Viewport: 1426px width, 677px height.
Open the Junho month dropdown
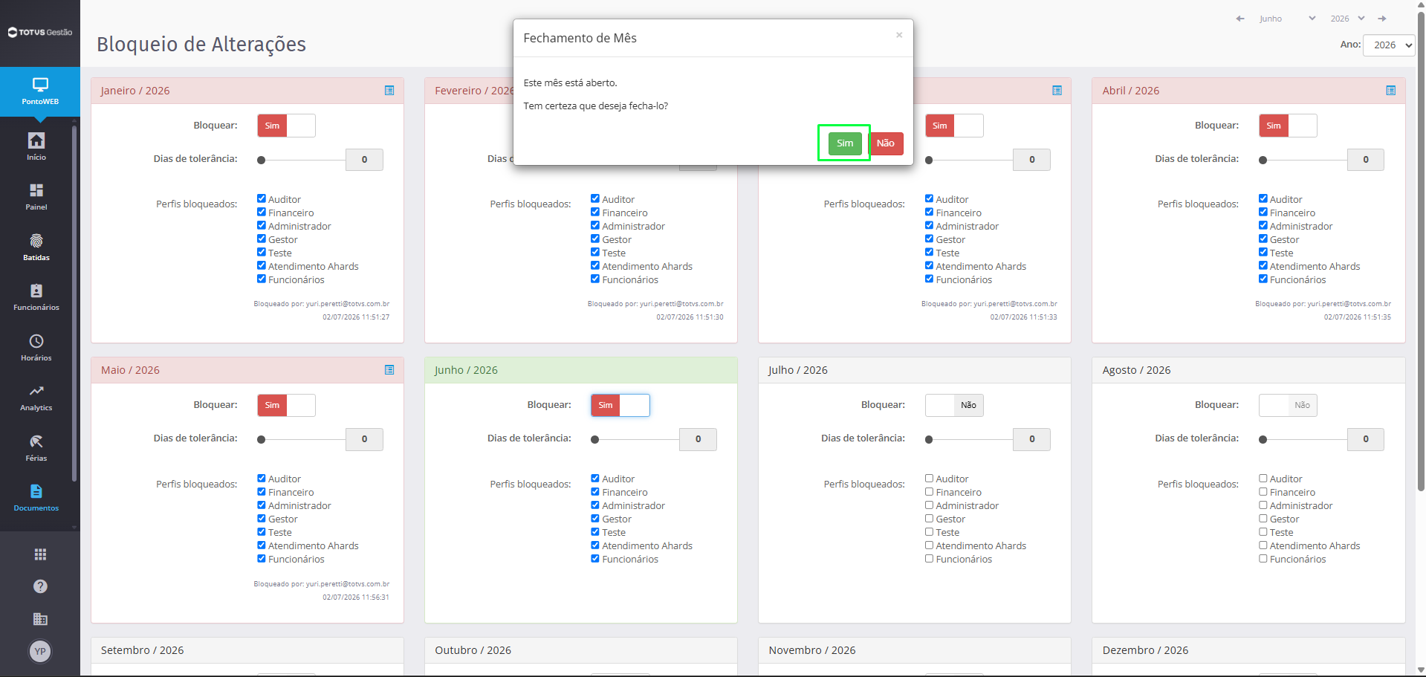click(1287, 19)
